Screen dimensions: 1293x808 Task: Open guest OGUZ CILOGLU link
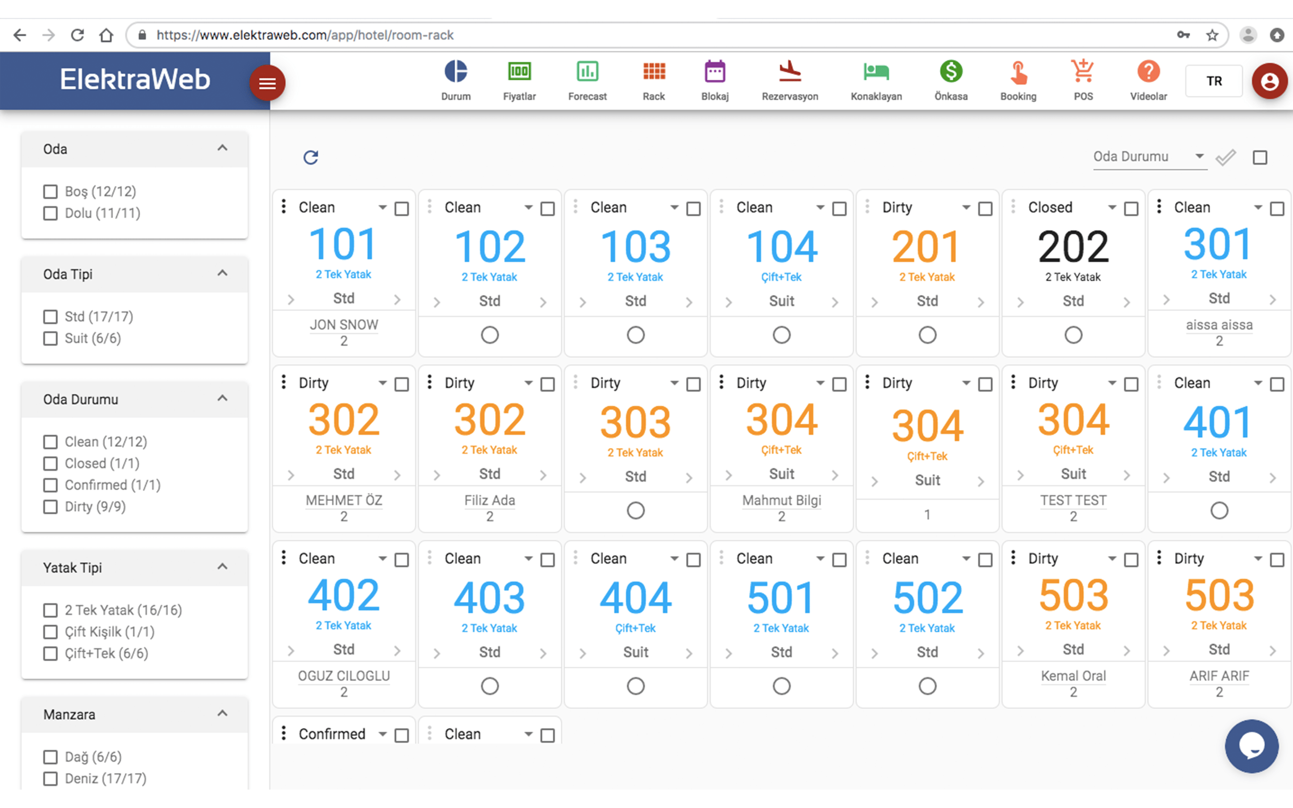[x=343, y=676]
